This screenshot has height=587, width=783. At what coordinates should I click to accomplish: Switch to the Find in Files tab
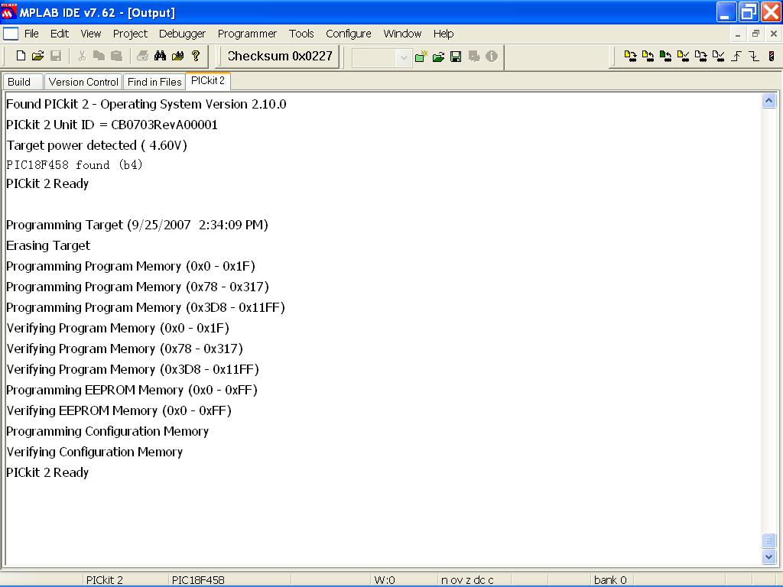pos(154,82)
